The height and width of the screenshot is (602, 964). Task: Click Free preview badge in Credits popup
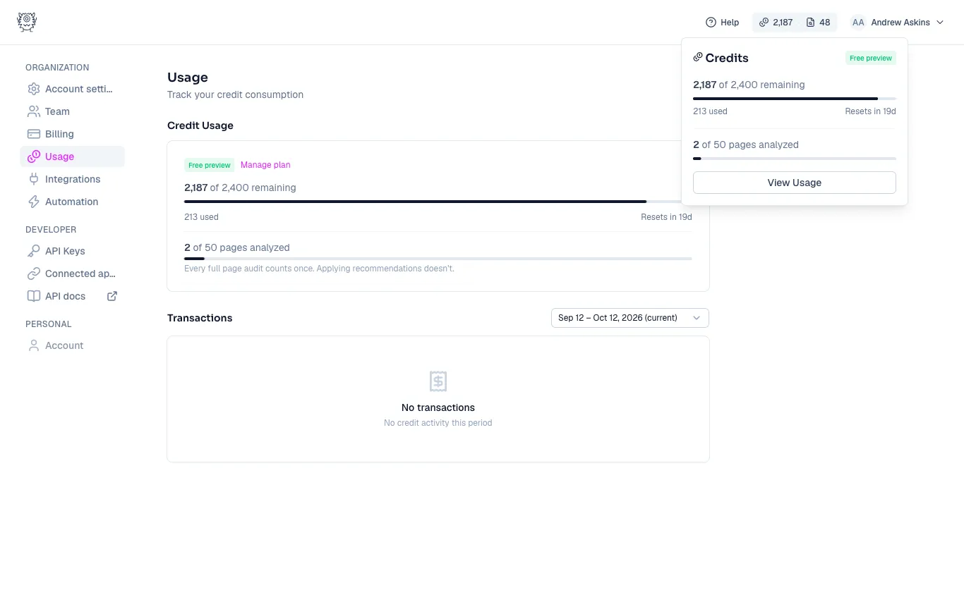871,58
